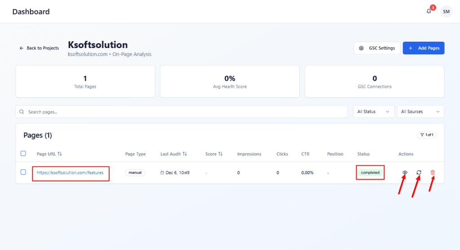Open the ksoftsolution.com/features URL link
The width and height of the screenshot is (460, 250).
coord(70,173)
